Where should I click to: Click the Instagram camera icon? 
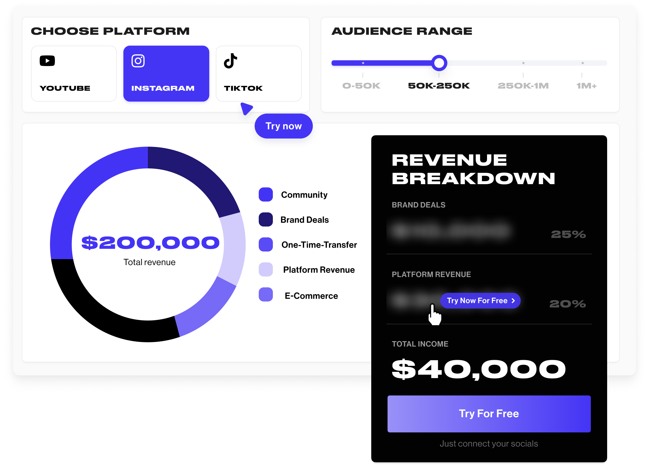click(x=138, y=61)
